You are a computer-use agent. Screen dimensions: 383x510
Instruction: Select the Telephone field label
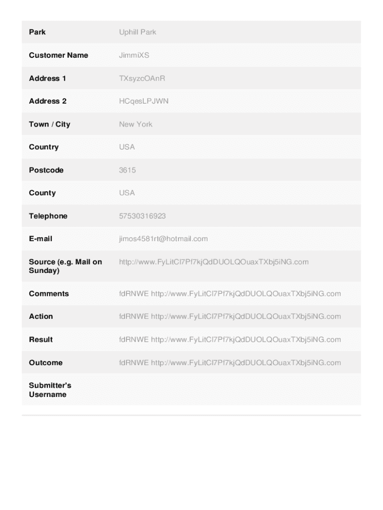click(x=48, y=216)
